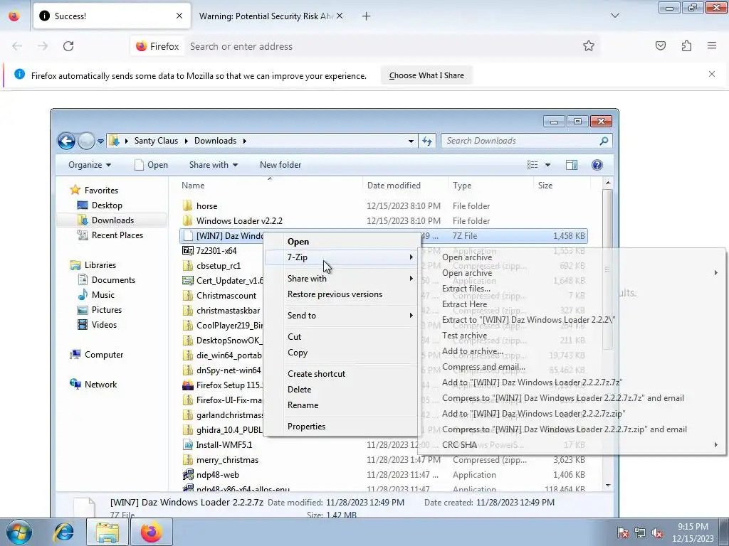
Task: Select the ndp48-web application icon
Action: (x=188, y=474)
